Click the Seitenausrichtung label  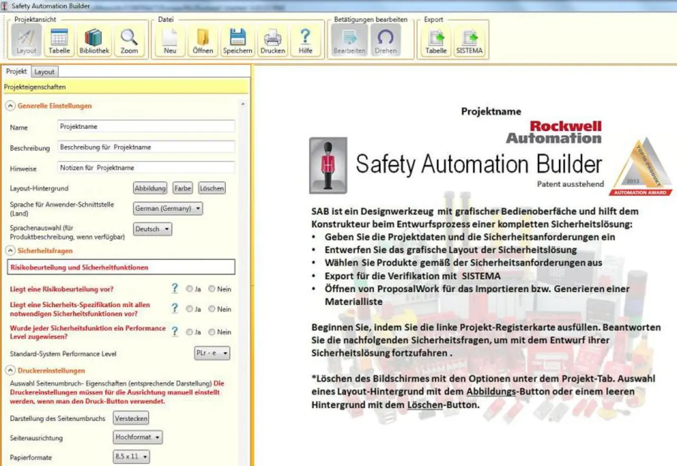(36, 438)
